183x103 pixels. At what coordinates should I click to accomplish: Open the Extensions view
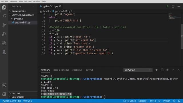pyautogui.click(x=4, y=43)
